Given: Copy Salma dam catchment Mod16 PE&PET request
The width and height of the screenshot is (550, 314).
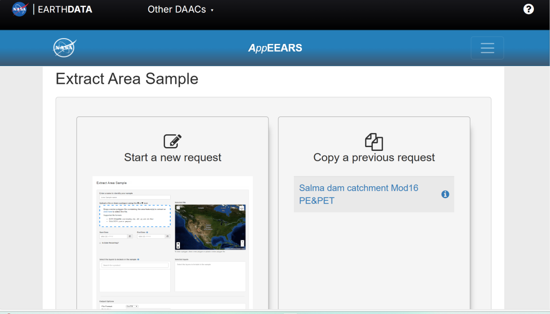Looking at the screenshot, I should pos(358,194).
